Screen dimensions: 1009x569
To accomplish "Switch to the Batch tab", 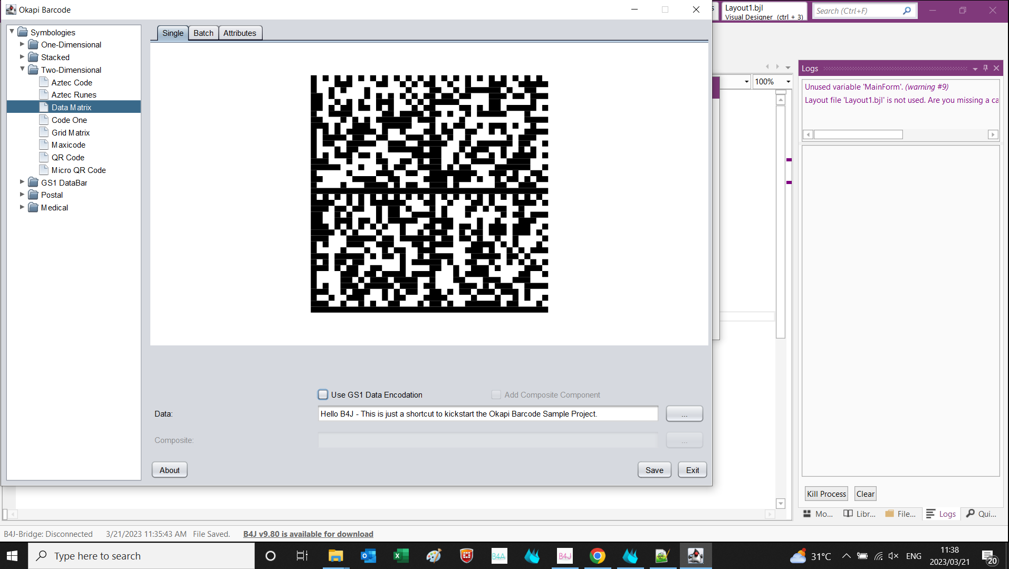I will pos(203,33).
